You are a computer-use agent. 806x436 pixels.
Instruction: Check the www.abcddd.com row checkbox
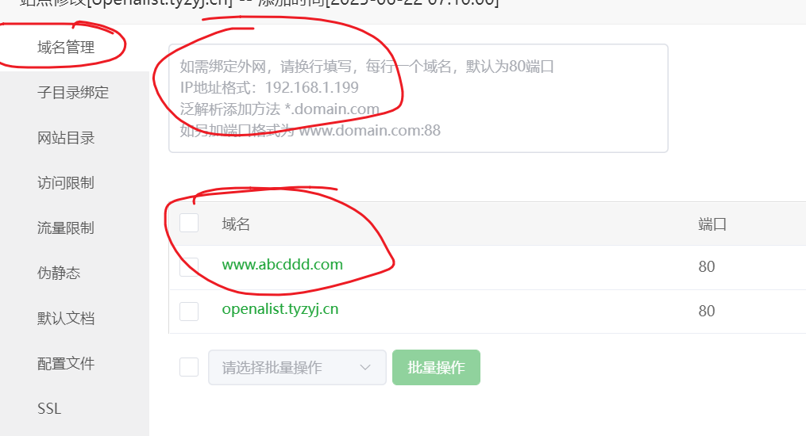(189, 266)
